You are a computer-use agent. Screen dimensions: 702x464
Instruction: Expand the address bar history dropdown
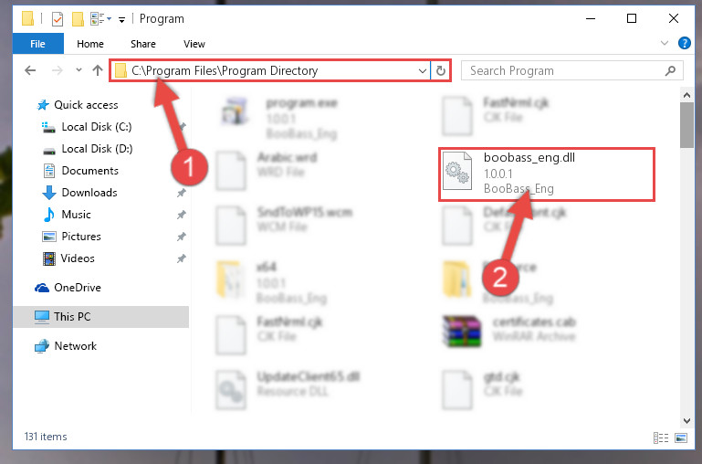(x=422, y=70)
